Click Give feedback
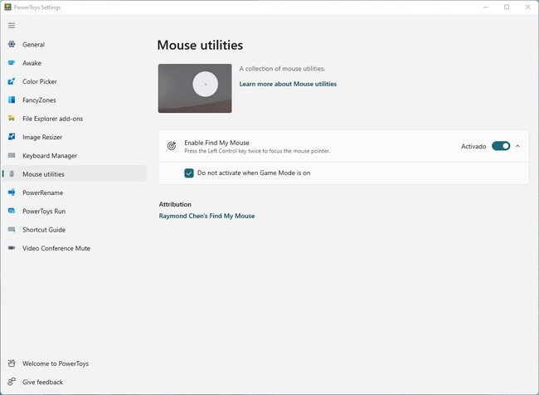 (75, 382)
